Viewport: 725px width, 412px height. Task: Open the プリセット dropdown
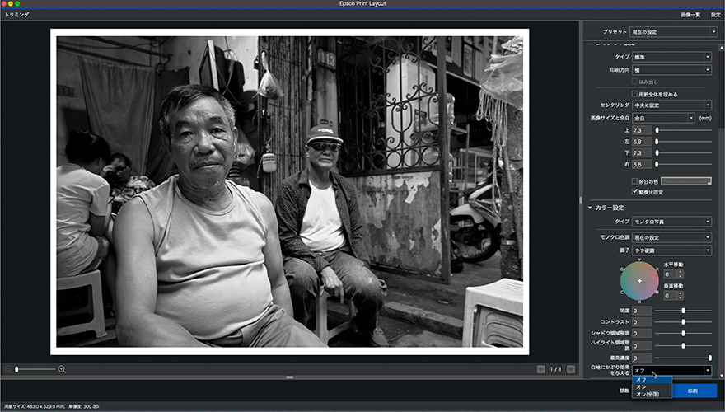(x=667, y=31)
